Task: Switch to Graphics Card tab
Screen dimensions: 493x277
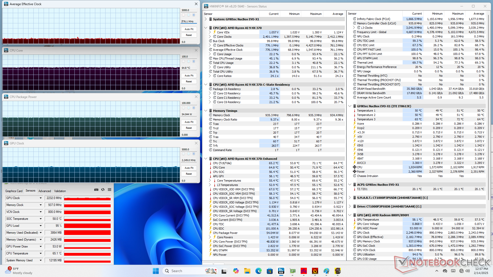Action: click(x=14, y=191)
